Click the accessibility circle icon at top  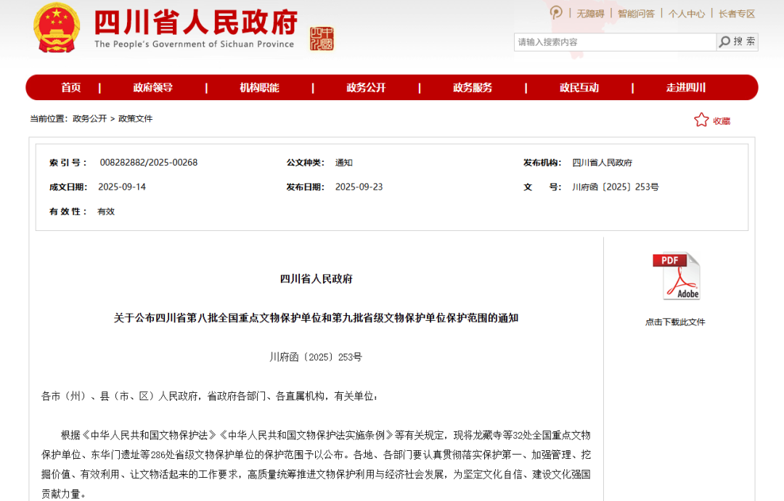point(556,12)
